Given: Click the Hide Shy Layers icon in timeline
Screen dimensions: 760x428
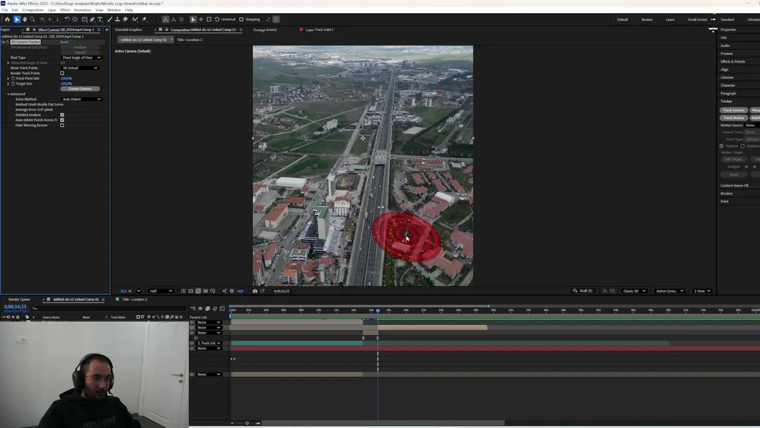Looking at the screenshot, I should (200, 309).
